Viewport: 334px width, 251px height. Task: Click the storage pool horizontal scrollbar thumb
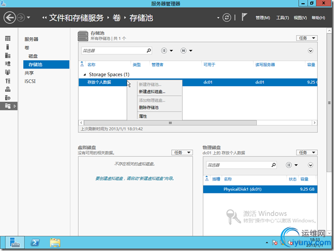pyautogui.click(x=170, y=123)
